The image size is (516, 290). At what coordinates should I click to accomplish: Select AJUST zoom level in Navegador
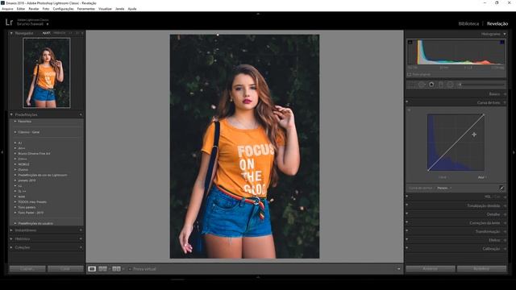point(46,33)
